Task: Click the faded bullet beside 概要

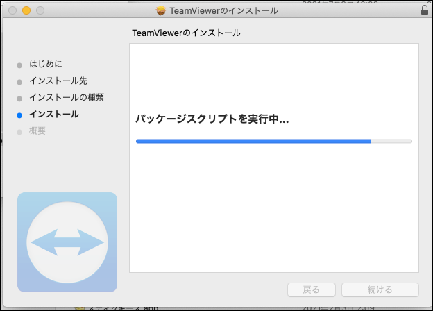Action: (19, 132)
